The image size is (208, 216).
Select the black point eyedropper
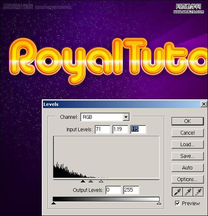pos(177,192)
